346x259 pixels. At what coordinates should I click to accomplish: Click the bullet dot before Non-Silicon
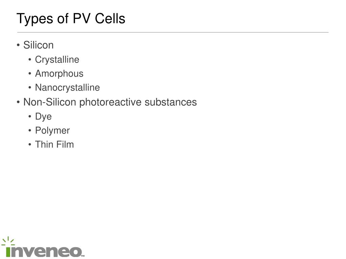point(18,102)
